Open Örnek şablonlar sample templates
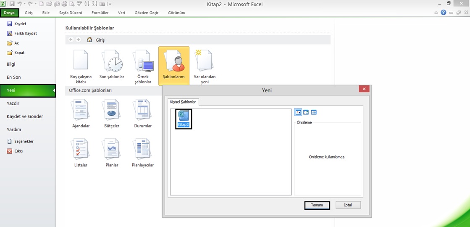This screenshot has width=470, height=227. point(143,66)
